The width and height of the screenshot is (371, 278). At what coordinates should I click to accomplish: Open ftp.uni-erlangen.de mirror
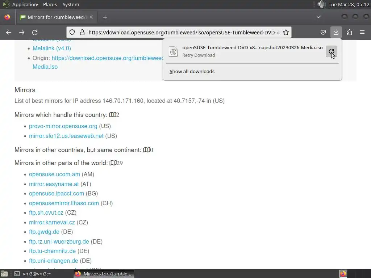tap(54, 261)
